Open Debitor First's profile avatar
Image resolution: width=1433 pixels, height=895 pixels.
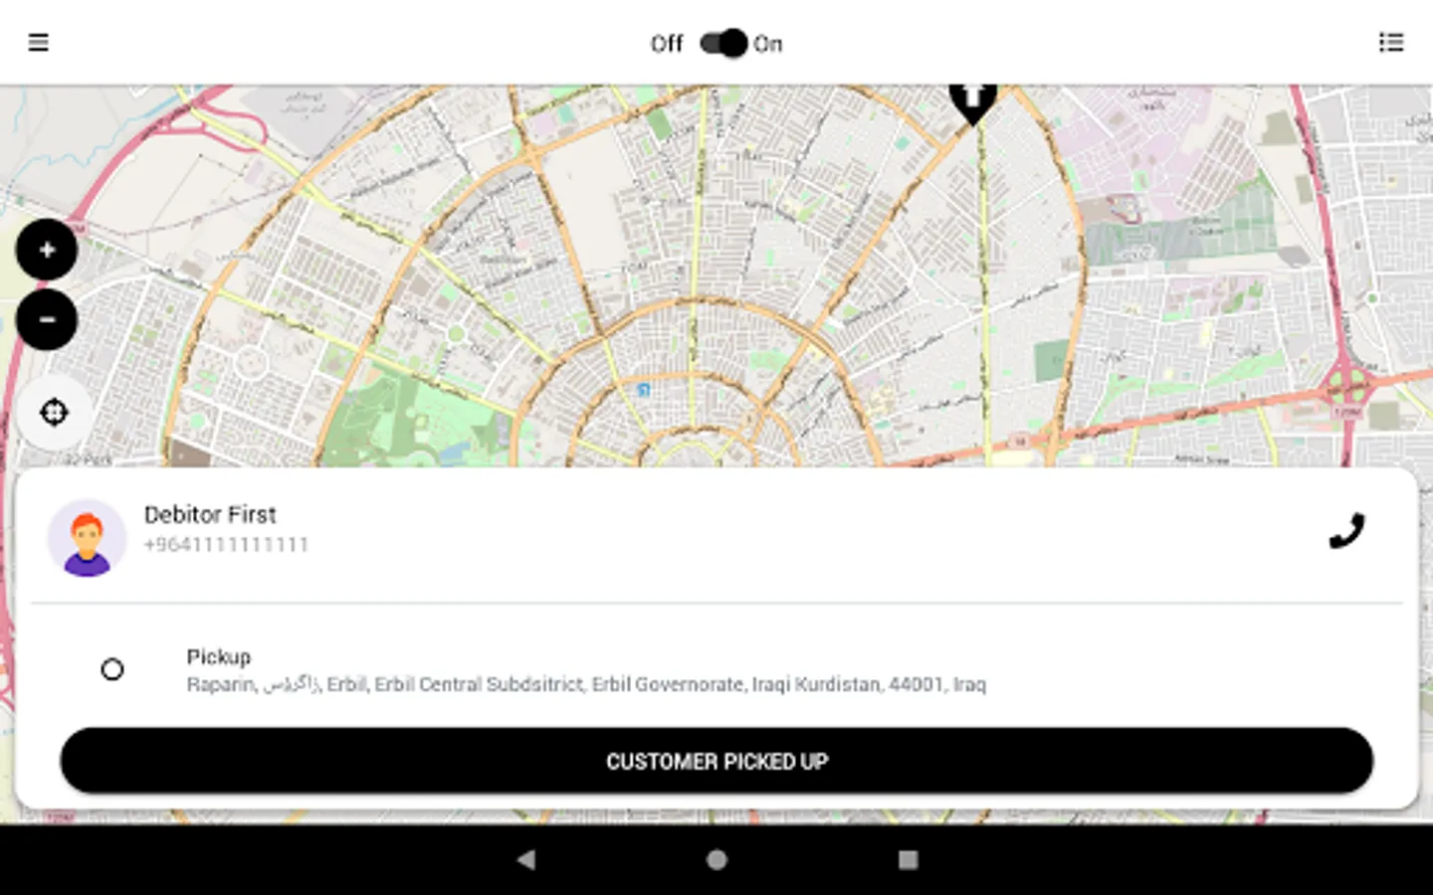(x=88, y=537)
